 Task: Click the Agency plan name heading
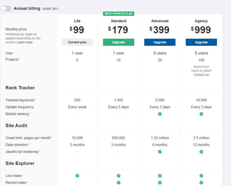201,21
